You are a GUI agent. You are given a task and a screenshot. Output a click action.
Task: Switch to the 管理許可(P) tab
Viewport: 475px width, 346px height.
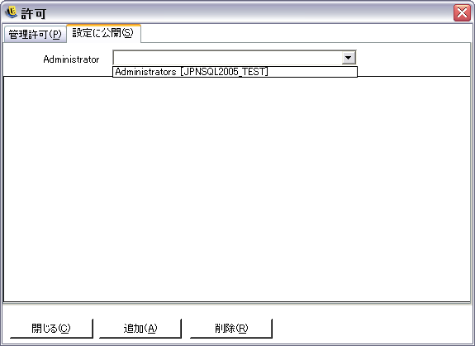click(x=35, y=34)
